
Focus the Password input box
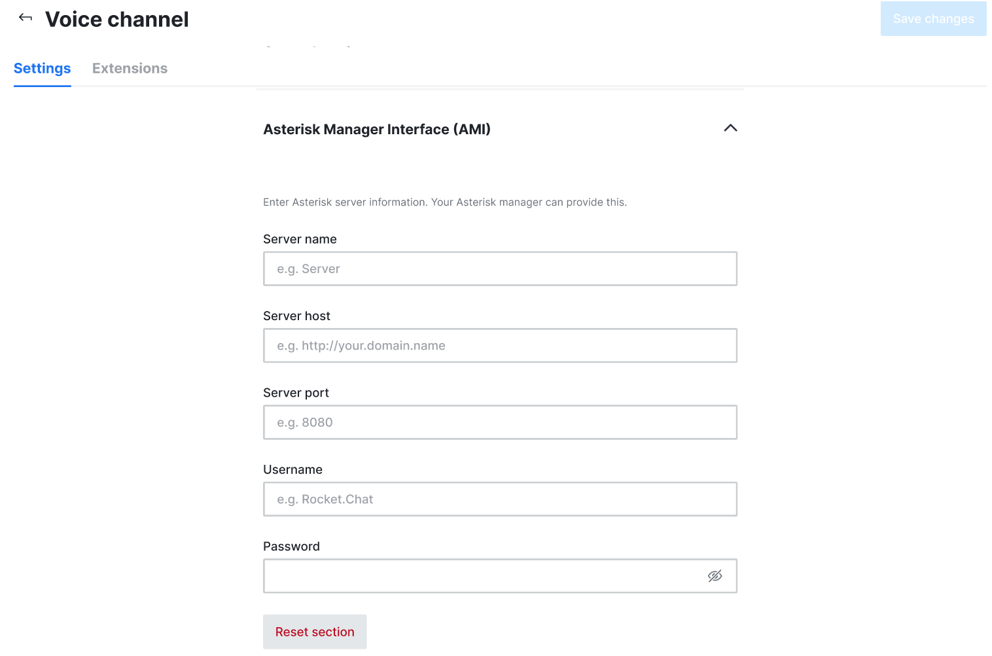(x=480, y=576)
